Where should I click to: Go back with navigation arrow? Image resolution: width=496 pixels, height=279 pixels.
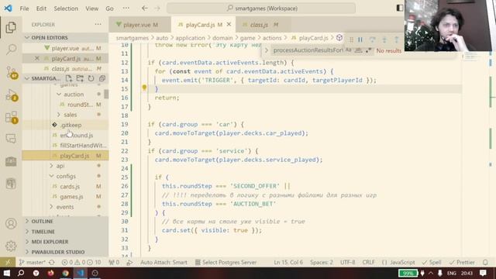[145, 9]
